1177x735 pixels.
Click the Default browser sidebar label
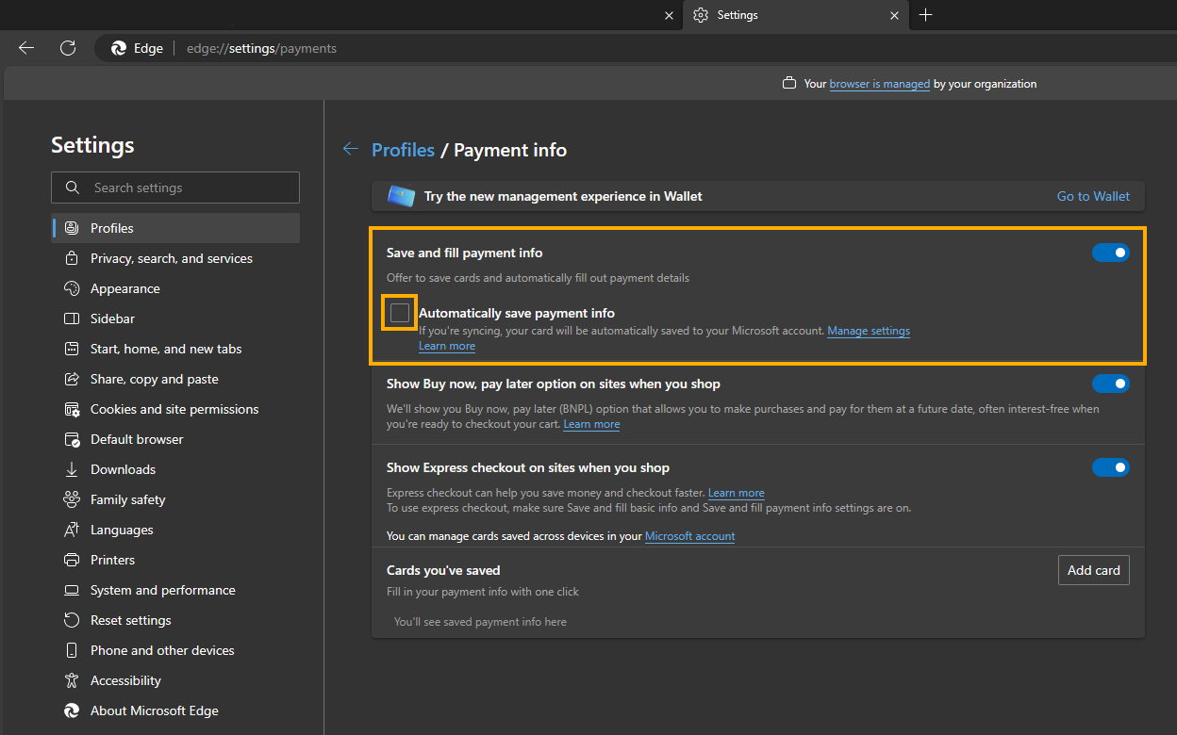pos(137,439)
